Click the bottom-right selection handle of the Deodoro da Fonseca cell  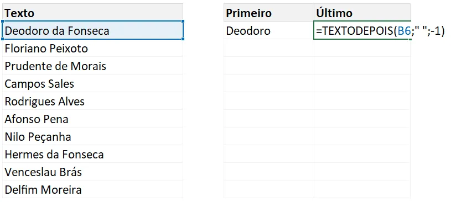click(183, 39)
